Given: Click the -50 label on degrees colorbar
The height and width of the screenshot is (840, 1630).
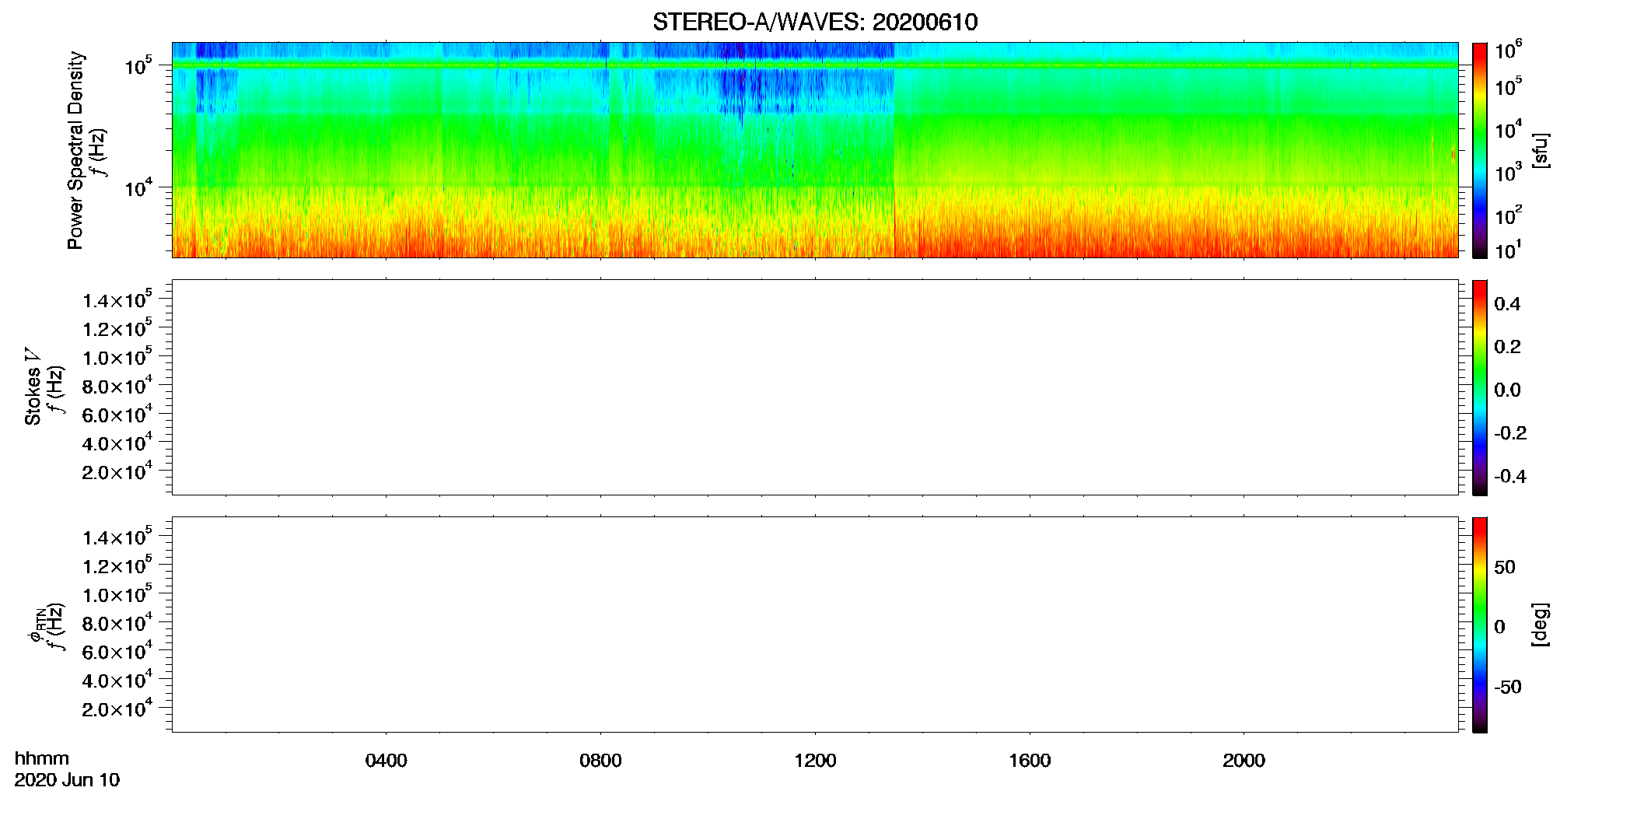Looking at the screenshot, I should point(1508,688).
